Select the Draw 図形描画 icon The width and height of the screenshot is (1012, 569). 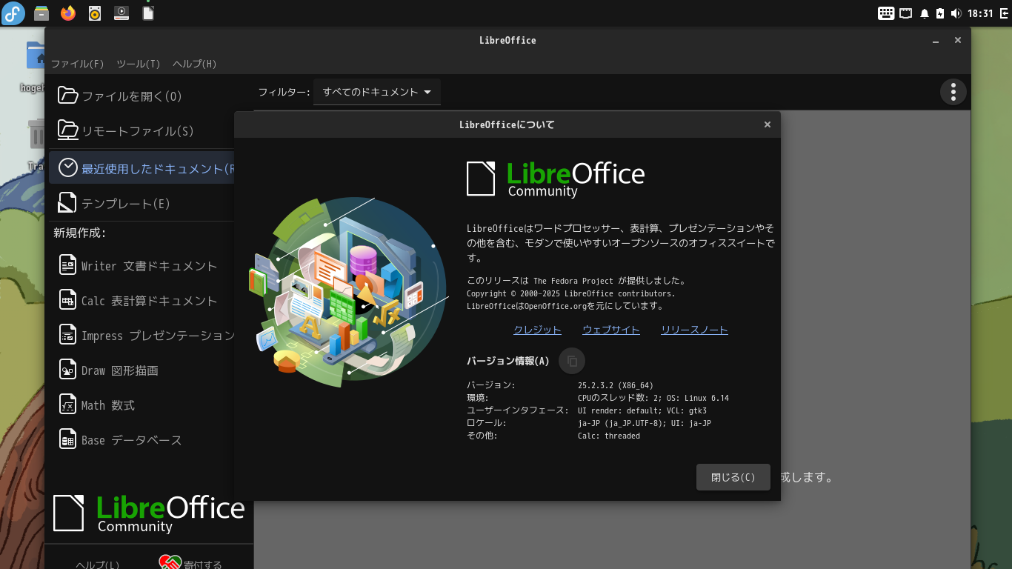(x=67, y=370)
